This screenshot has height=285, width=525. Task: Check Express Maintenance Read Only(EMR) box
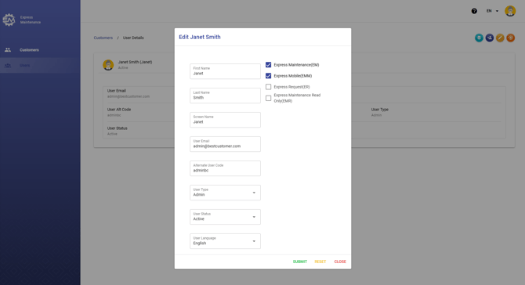coord(269,98)
